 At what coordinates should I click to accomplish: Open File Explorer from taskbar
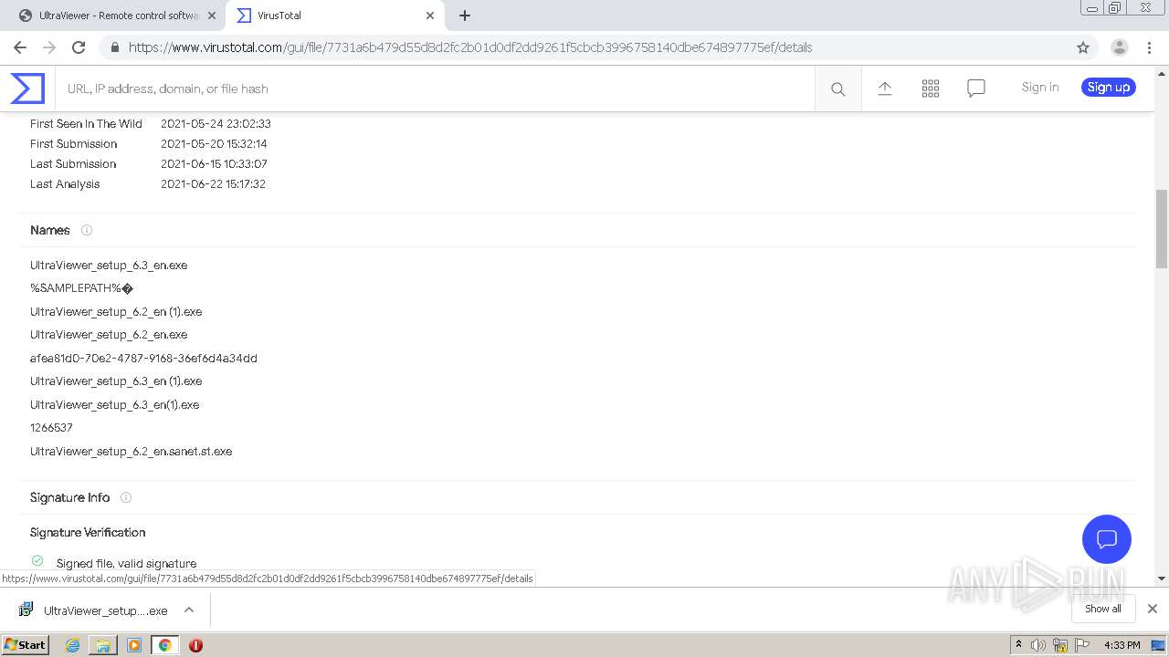point(103,645)
